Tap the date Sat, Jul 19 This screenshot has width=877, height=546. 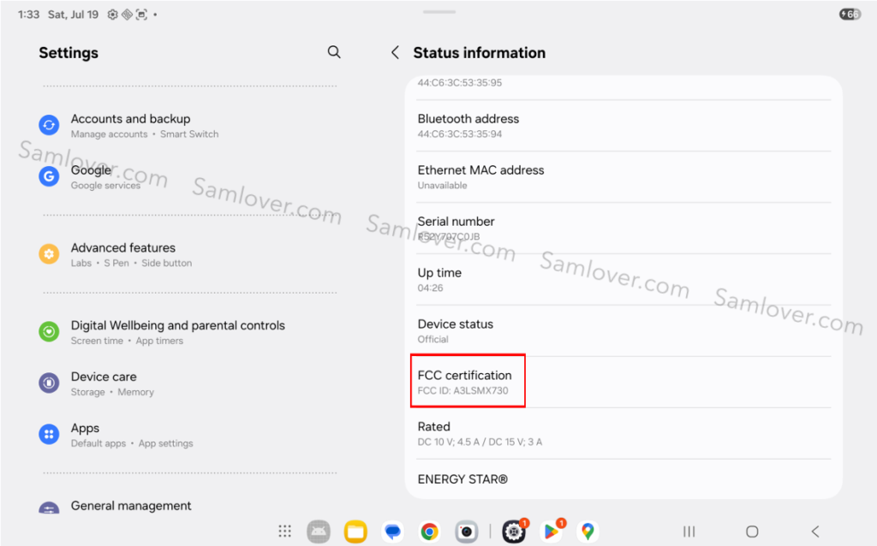(74, 15)
